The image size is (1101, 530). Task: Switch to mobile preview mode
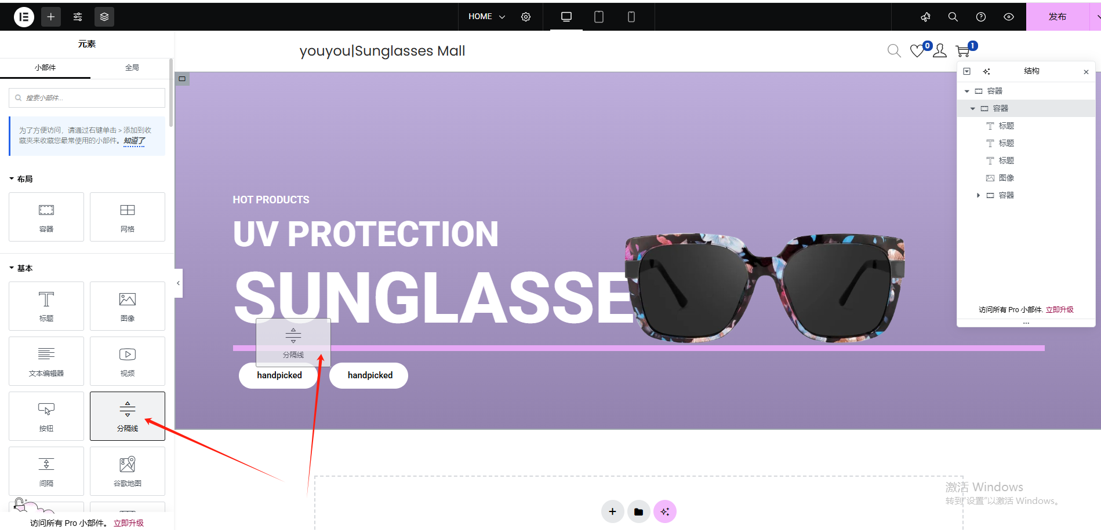point(631,17)
